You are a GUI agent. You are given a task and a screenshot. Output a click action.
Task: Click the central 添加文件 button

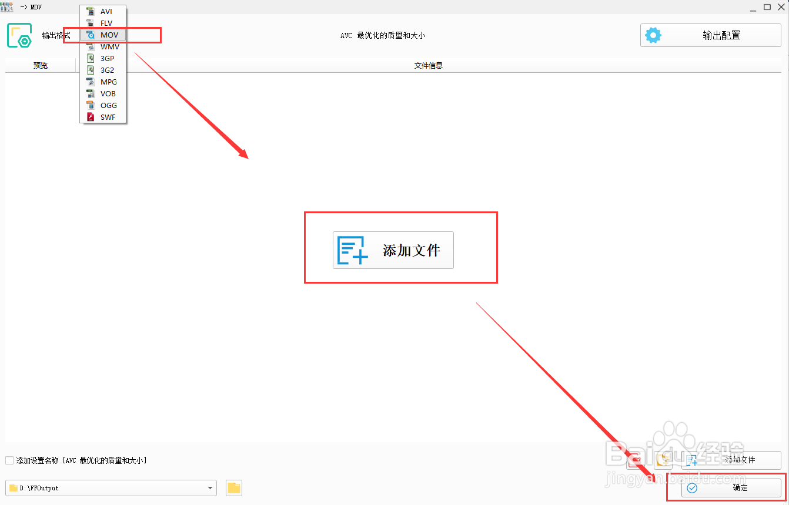click(393, 250)
